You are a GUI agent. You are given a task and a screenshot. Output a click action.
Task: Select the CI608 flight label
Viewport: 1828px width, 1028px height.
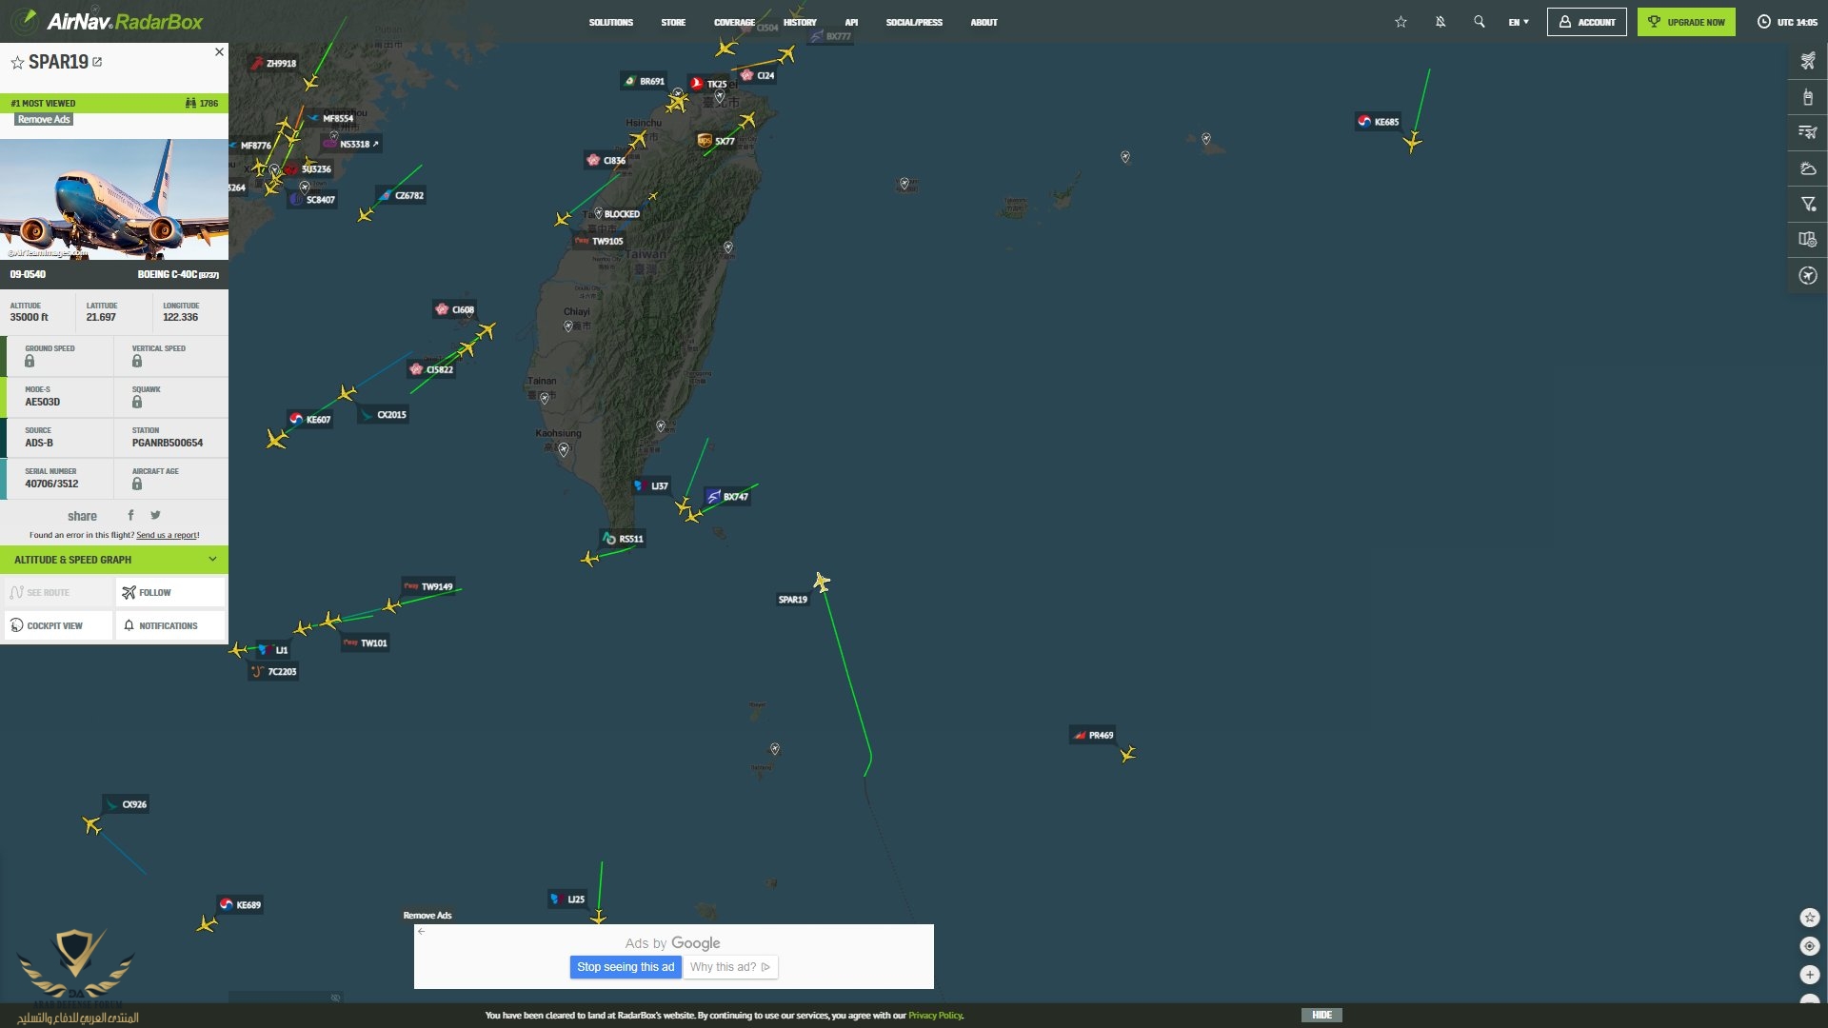455,309
